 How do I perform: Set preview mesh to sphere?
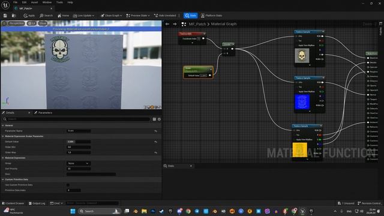point(149,107)
